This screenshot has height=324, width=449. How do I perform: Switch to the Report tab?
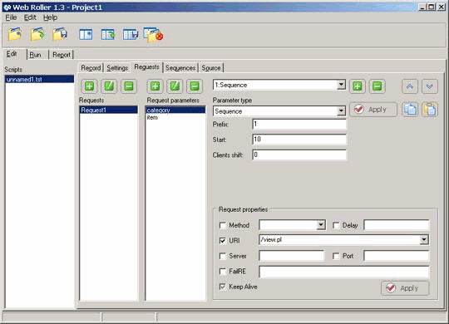tap(62, 55)
